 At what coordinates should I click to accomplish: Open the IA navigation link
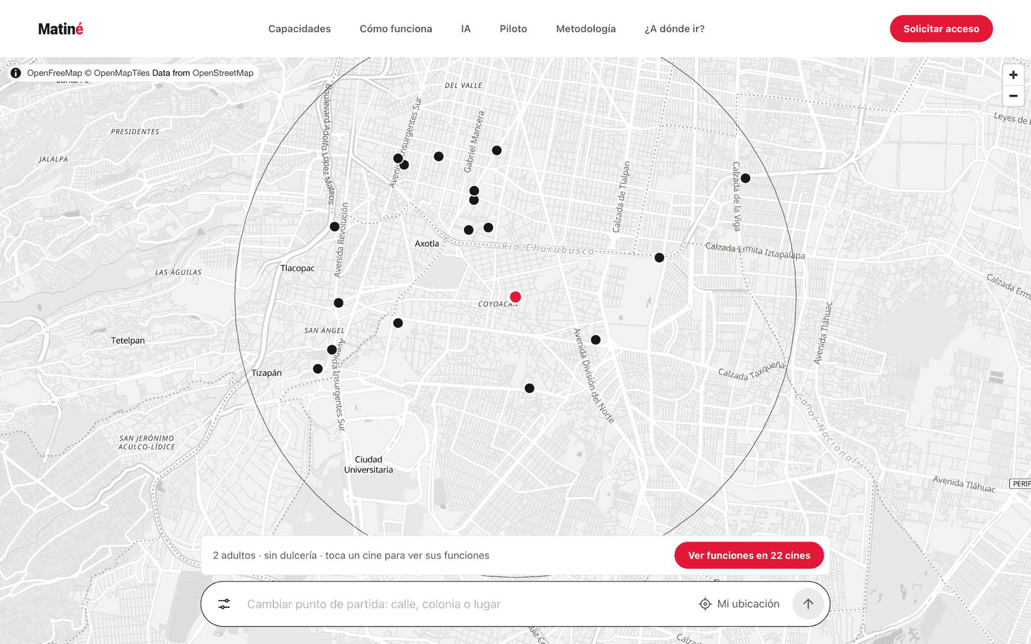(466, 29)
